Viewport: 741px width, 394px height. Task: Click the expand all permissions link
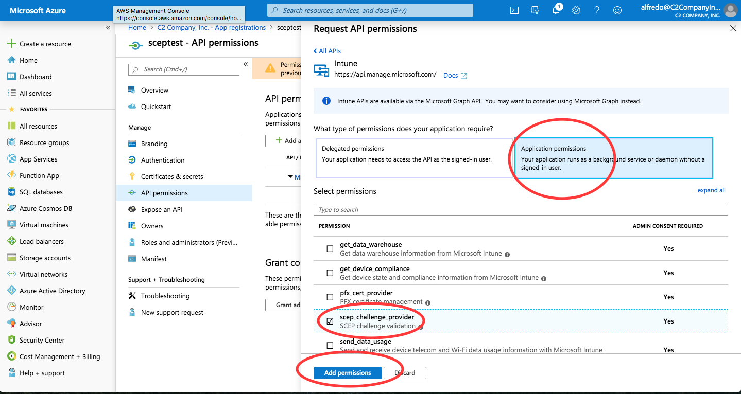tap(711, 190)
